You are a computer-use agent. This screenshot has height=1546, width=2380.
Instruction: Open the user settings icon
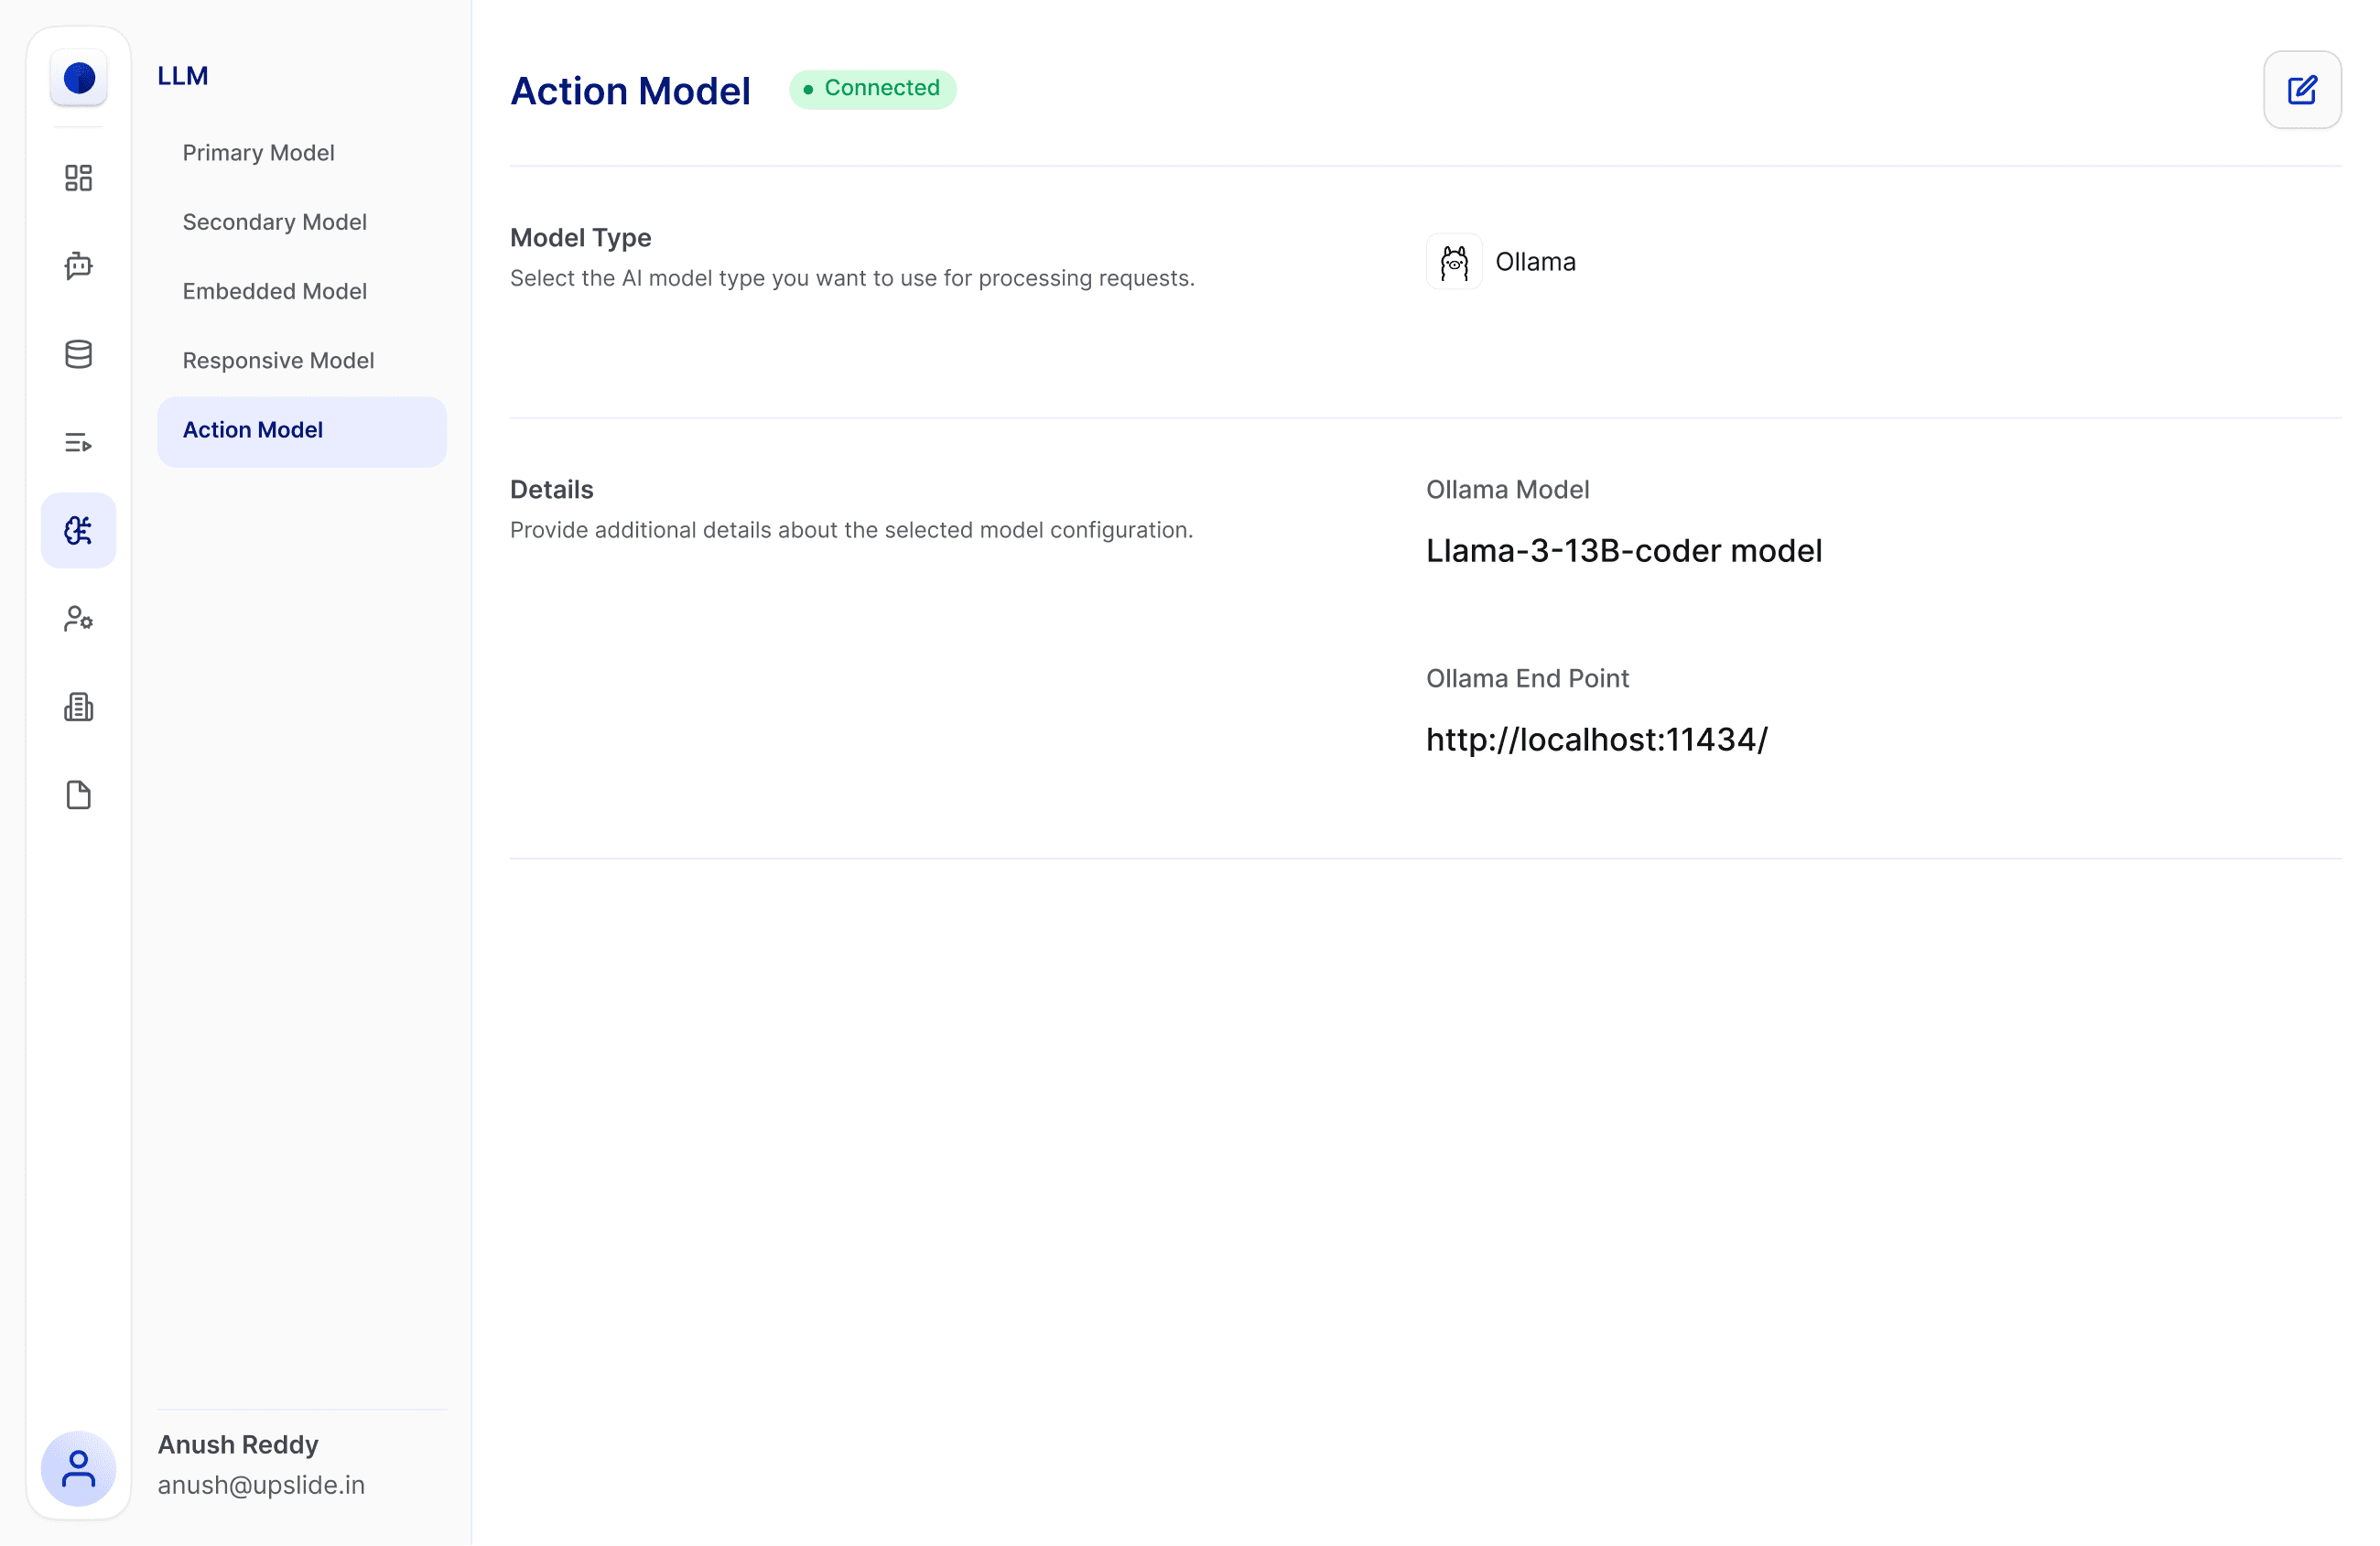coord(79,619)
